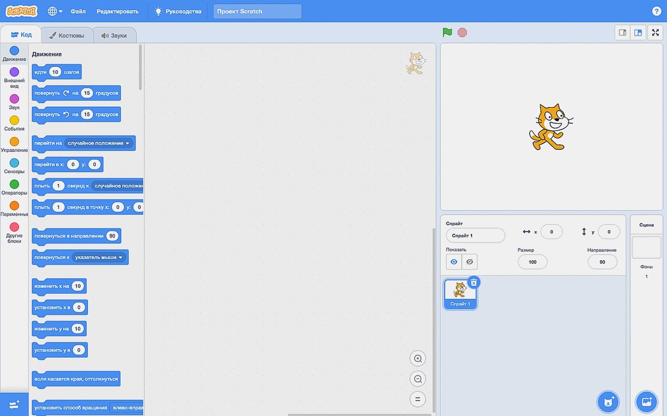
Task: Open the choose a sprite button
Action: pyautogui.click(x=608, y=401)
